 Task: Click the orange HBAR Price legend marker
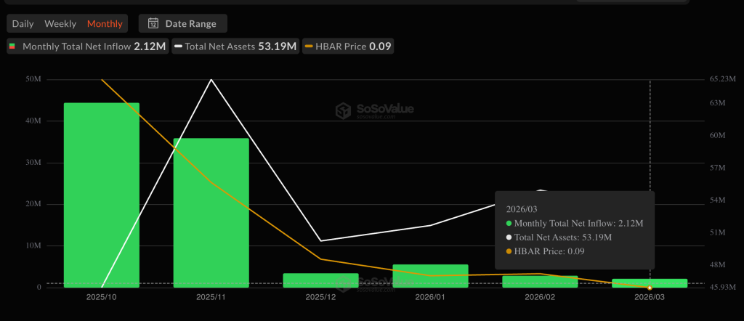click(309, 46)
